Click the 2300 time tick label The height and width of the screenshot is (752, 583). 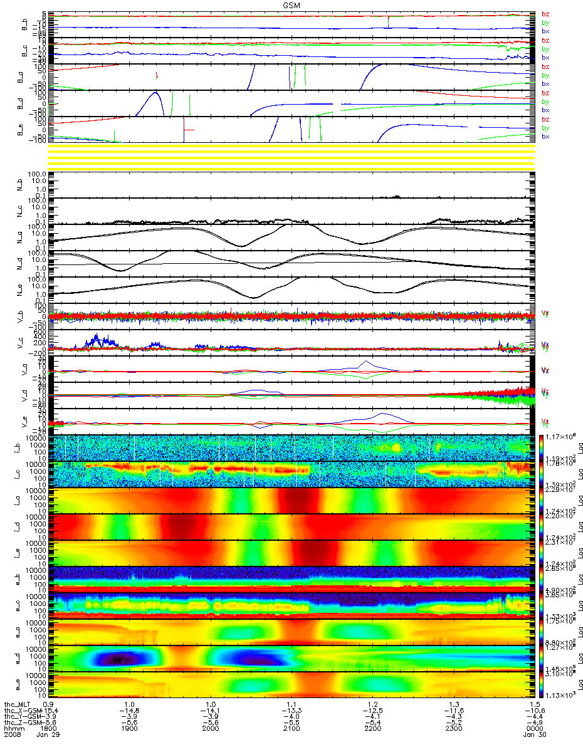pos(453,728)
